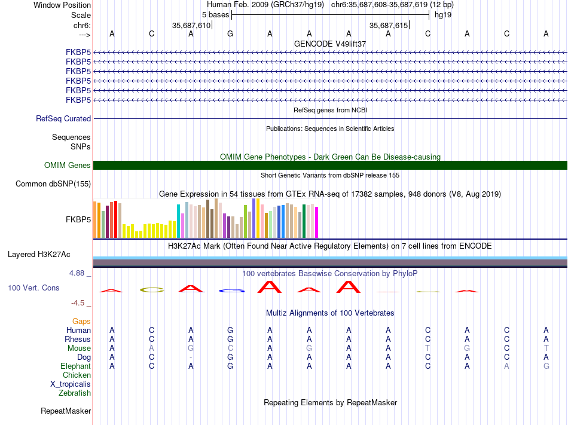Click the chr6:35,687,608-35,687,619 (12 bp) position text
The width and height of the screenshot is (568, 425).
(x=392, y=5)
